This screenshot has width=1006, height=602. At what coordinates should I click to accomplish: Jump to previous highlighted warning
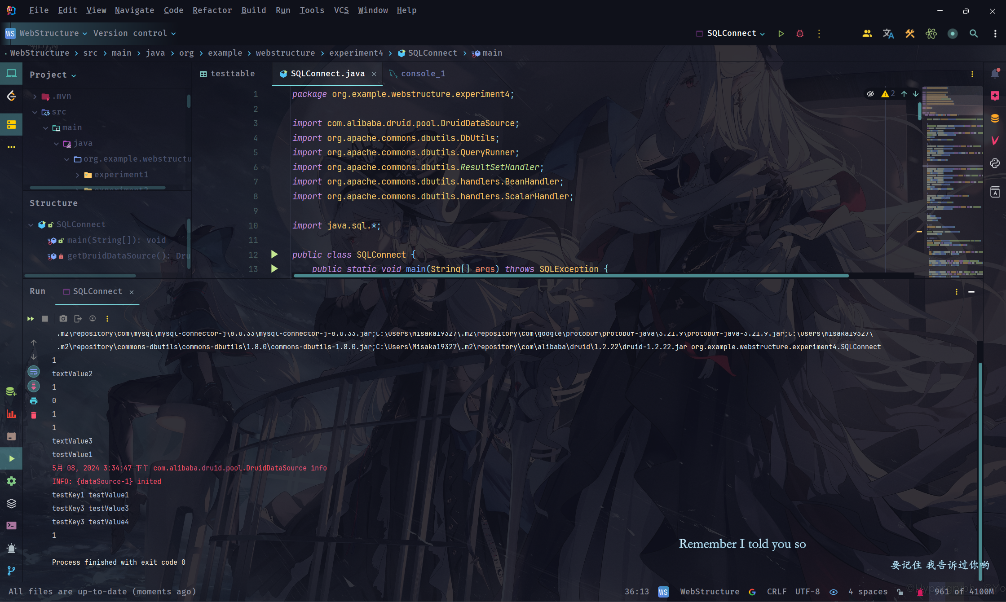coord(904,94)
